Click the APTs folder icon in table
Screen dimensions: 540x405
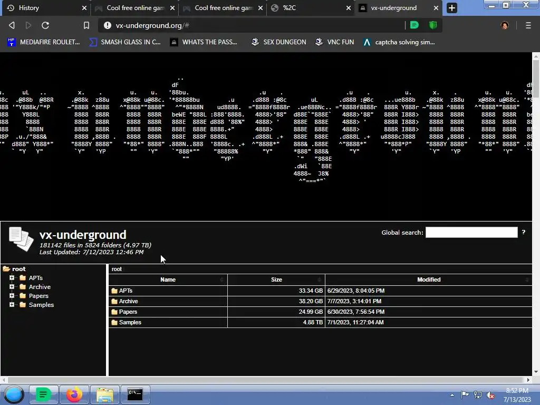pos(114,291)
